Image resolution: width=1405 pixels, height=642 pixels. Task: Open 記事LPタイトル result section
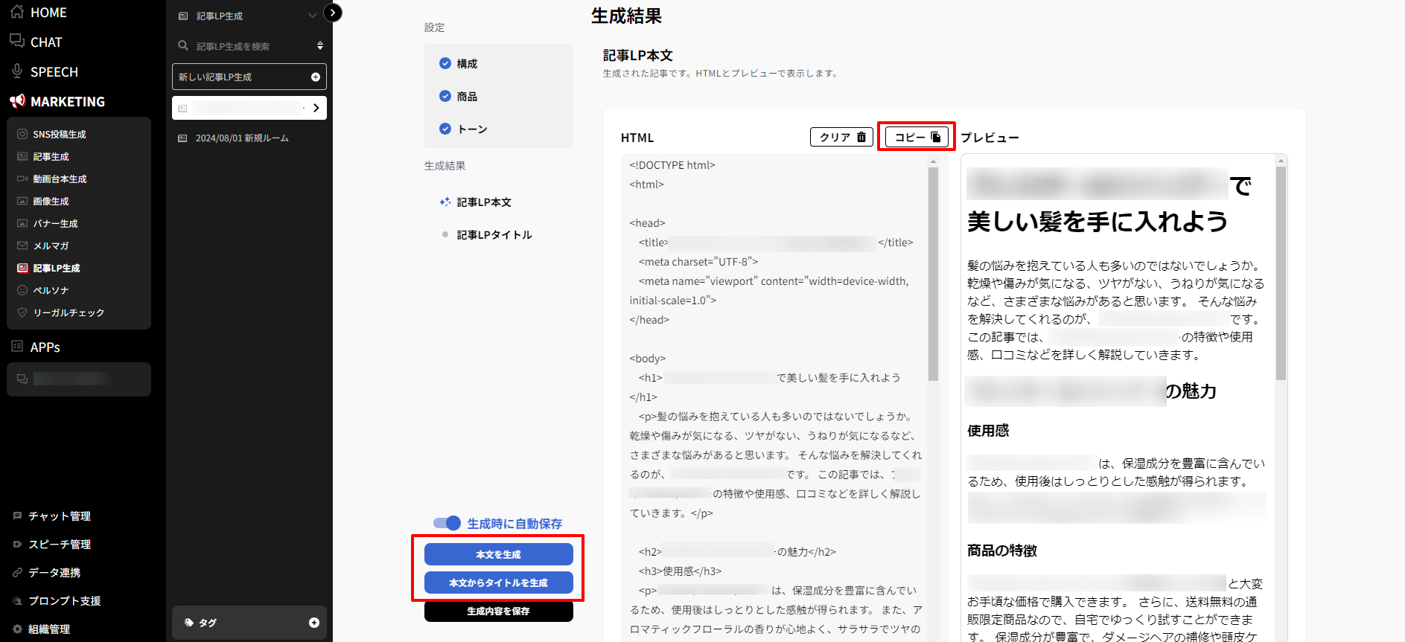click(x=494, y=235)
